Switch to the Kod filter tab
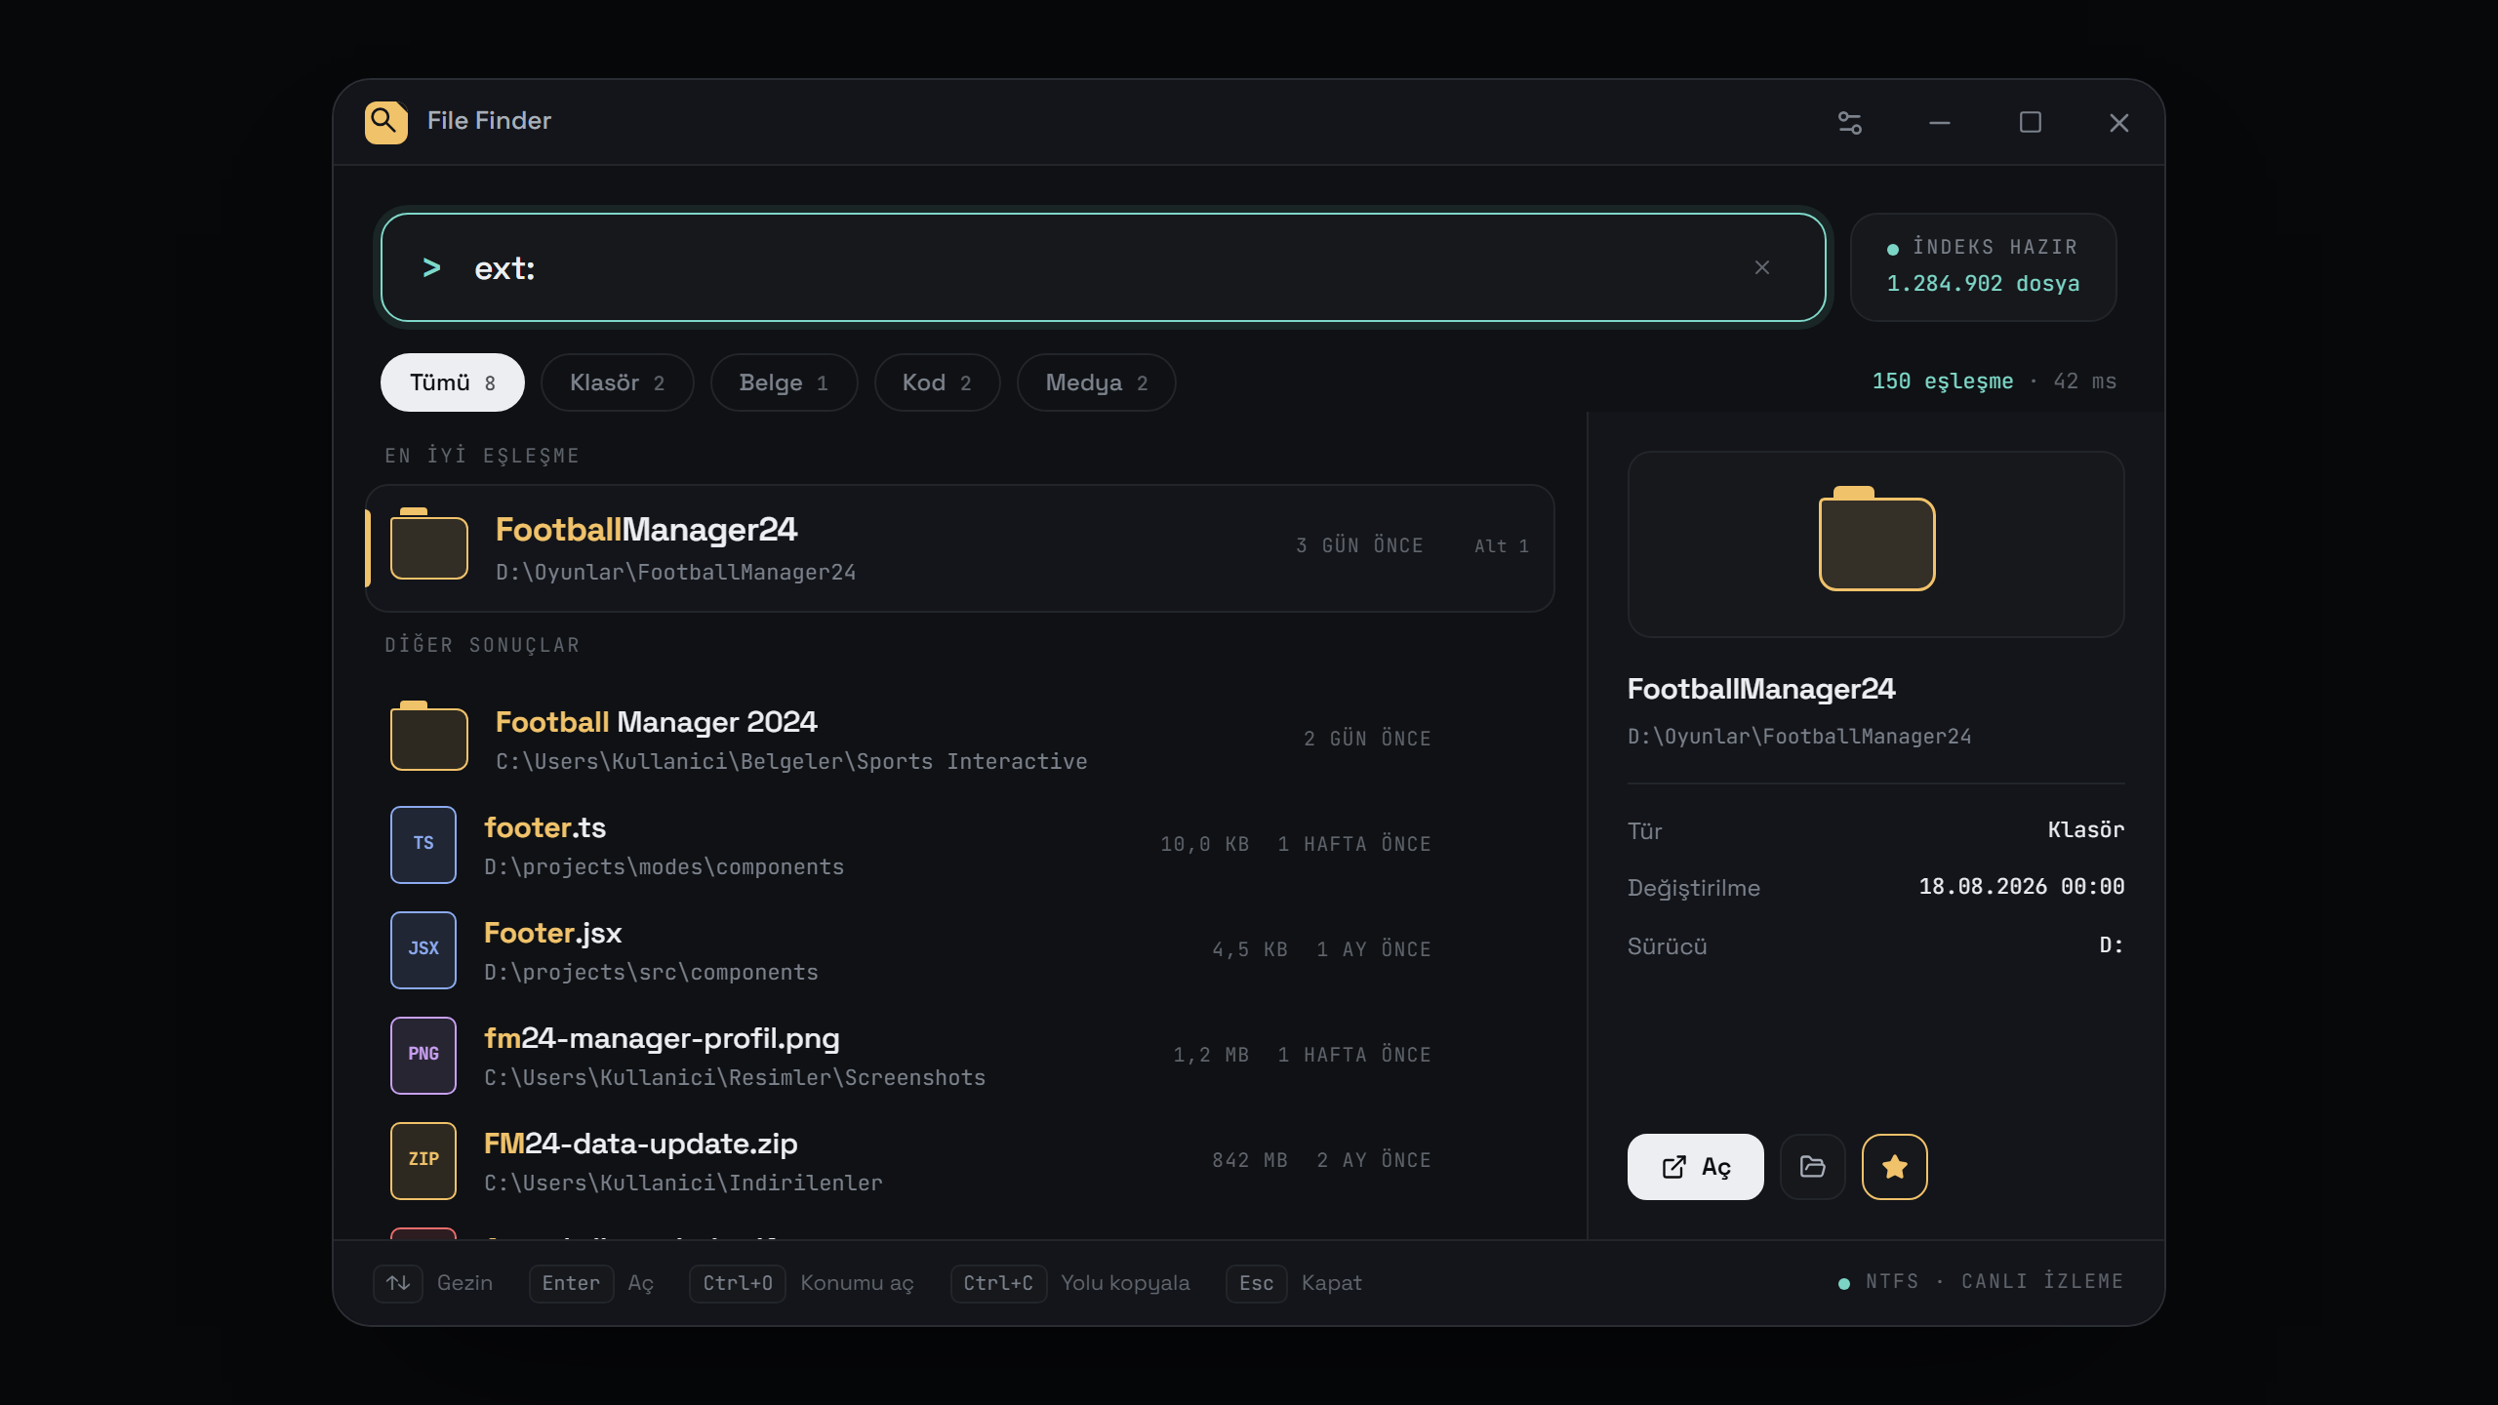 point(937,382)
